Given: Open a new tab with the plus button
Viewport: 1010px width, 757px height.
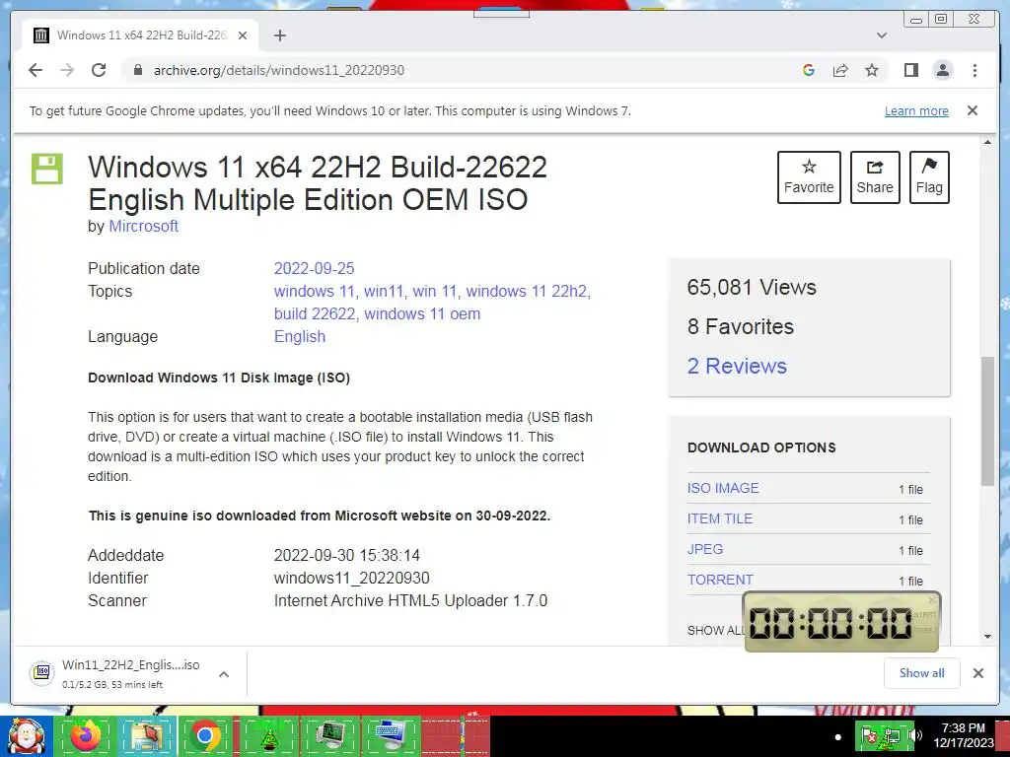Looking at the screenshot, I should pos(279,35).
